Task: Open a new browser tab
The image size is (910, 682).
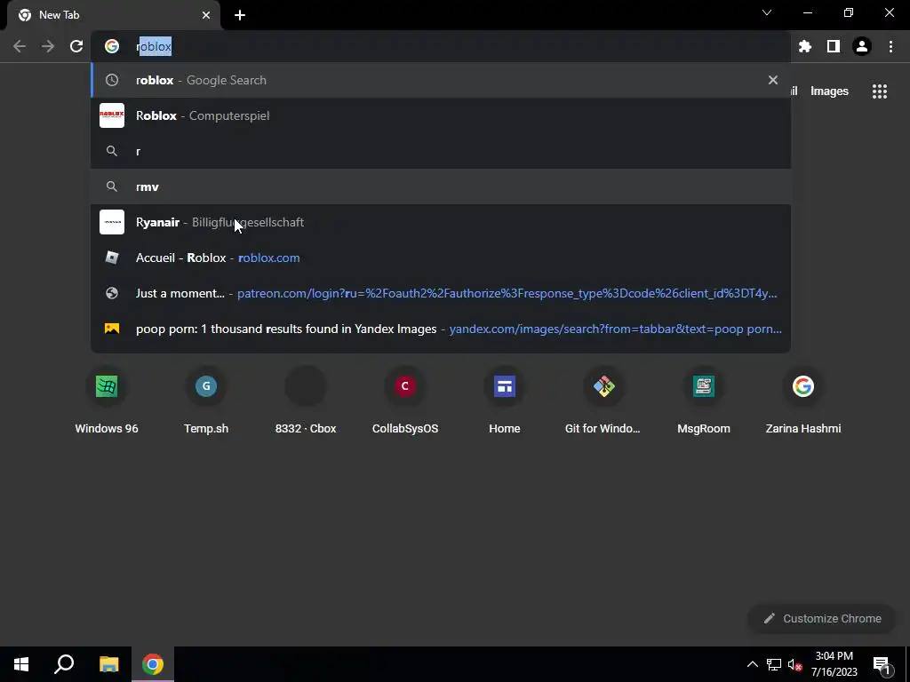Action: pos(240,15)
